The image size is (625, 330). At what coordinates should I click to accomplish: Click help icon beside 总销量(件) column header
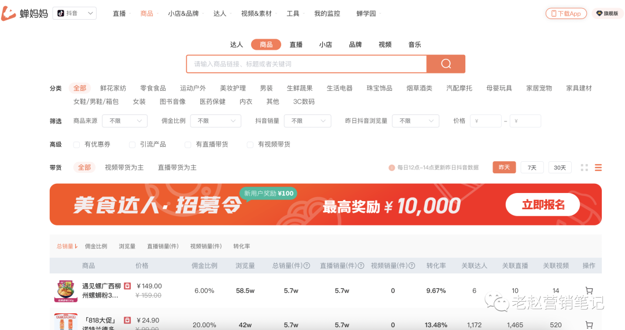click(307, 266)
